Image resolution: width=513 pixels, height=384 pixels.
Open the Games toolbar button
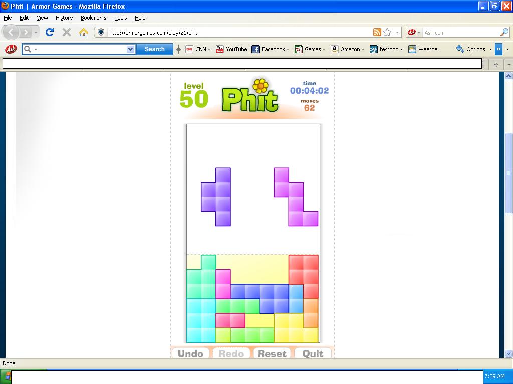coord(310,49)
